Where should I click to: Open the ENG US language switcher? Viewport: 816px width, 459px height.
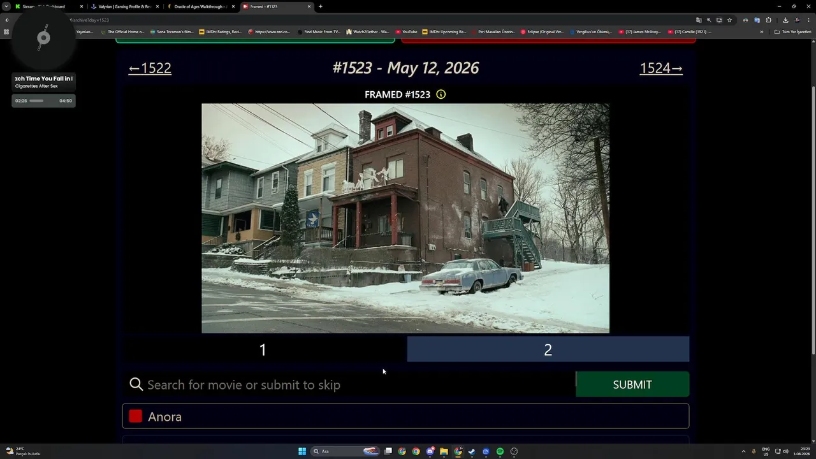pos(766,451)
